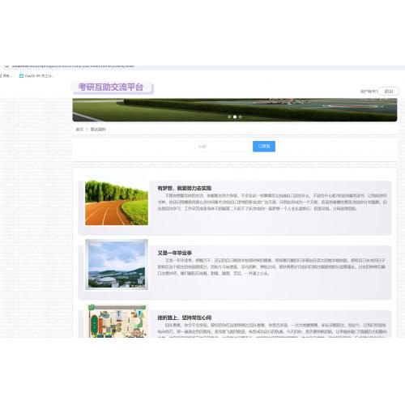Viewport: 405px width, 405px height.
Task: Select the active middle carousel dot
Action: pos(235,117)
